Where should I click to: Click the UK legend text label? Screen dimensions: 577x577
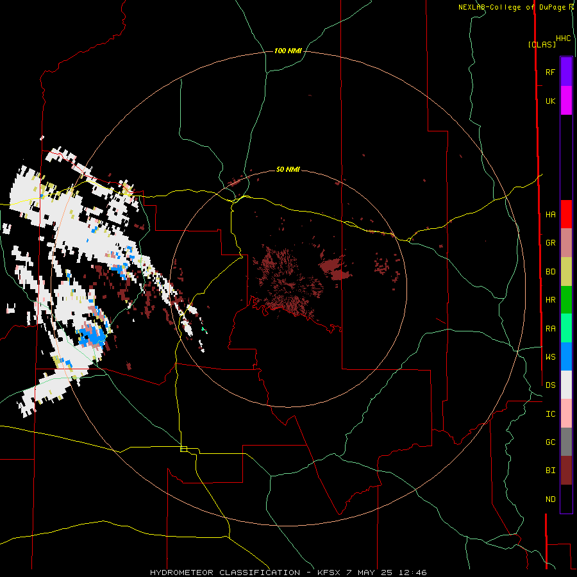click(x=550, y=101)
